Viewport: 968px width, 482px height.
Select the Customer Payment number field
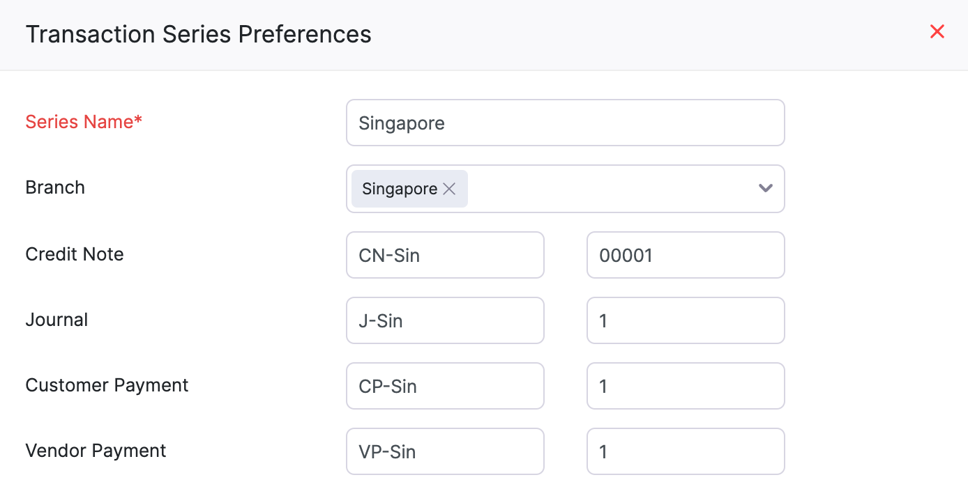[685, 386]
